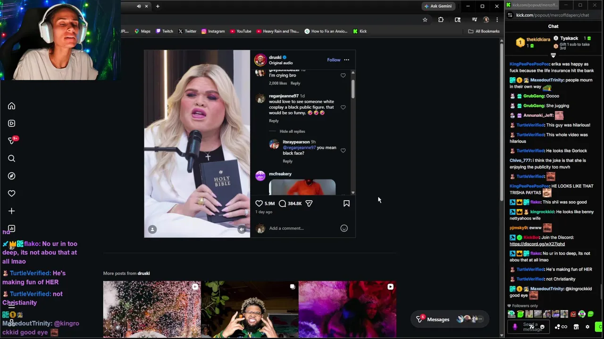Open Reels icon in Instagram sidebar
The width and height of the screenshot is (604, 339).
[x=11, y=123]
